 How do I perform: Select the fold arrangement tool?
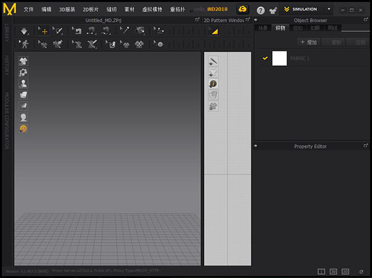point(139,31)
